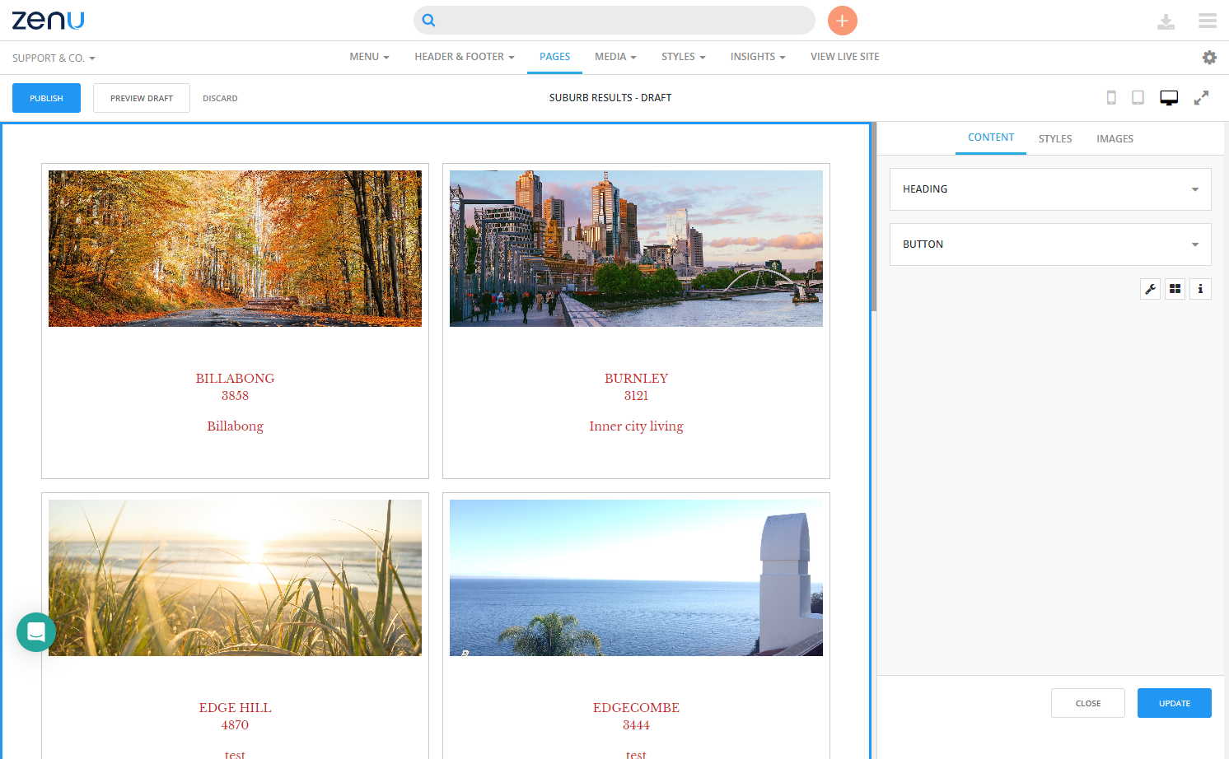The width and height of the screenshot is (1229, 759).
Task: Click the PUBLISH button
Action: click(46, 98)
